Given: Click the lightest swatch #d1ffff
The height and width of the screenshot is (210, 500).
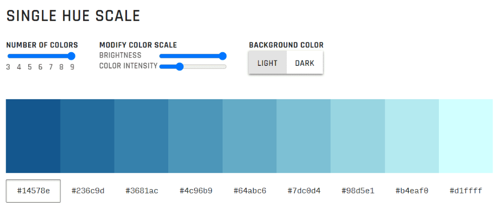Looking at the screenshot, I should pyautogui.click(x=466, y=136).
